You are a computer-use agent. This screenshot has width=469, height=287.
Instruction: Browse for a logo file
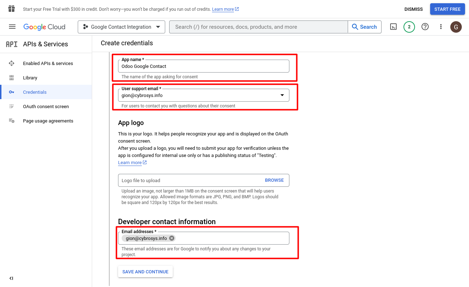click(x=274, y=180)
